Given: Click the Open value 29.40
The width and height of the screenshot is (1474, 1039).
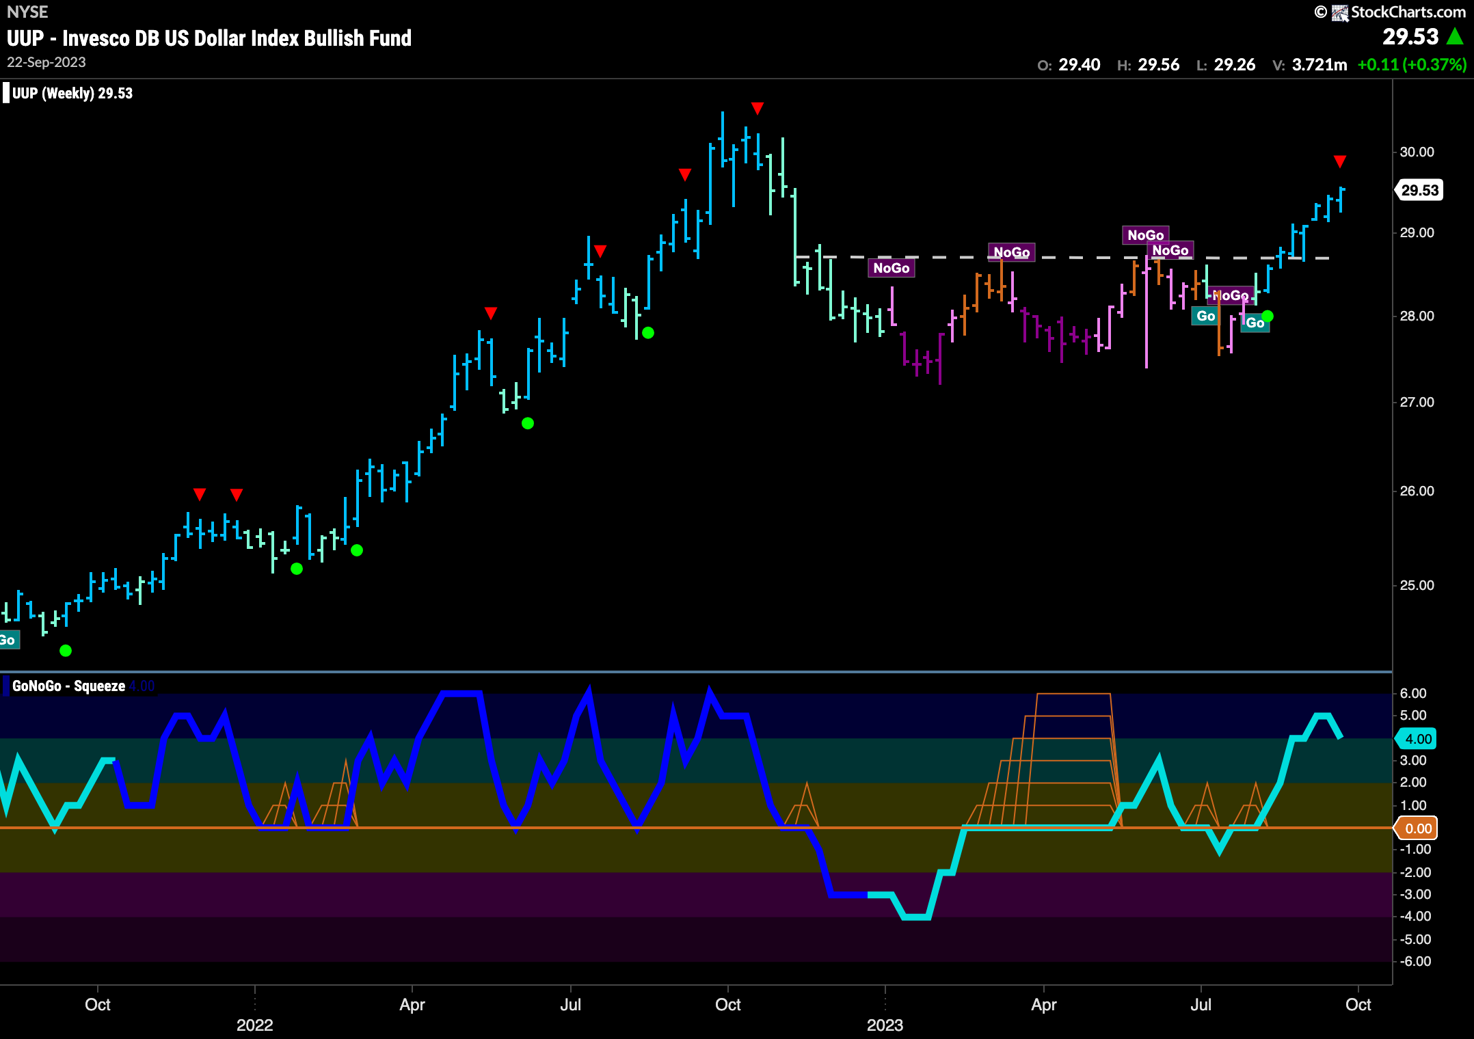Looking at the screenshot, I should tap(1080, 65).
